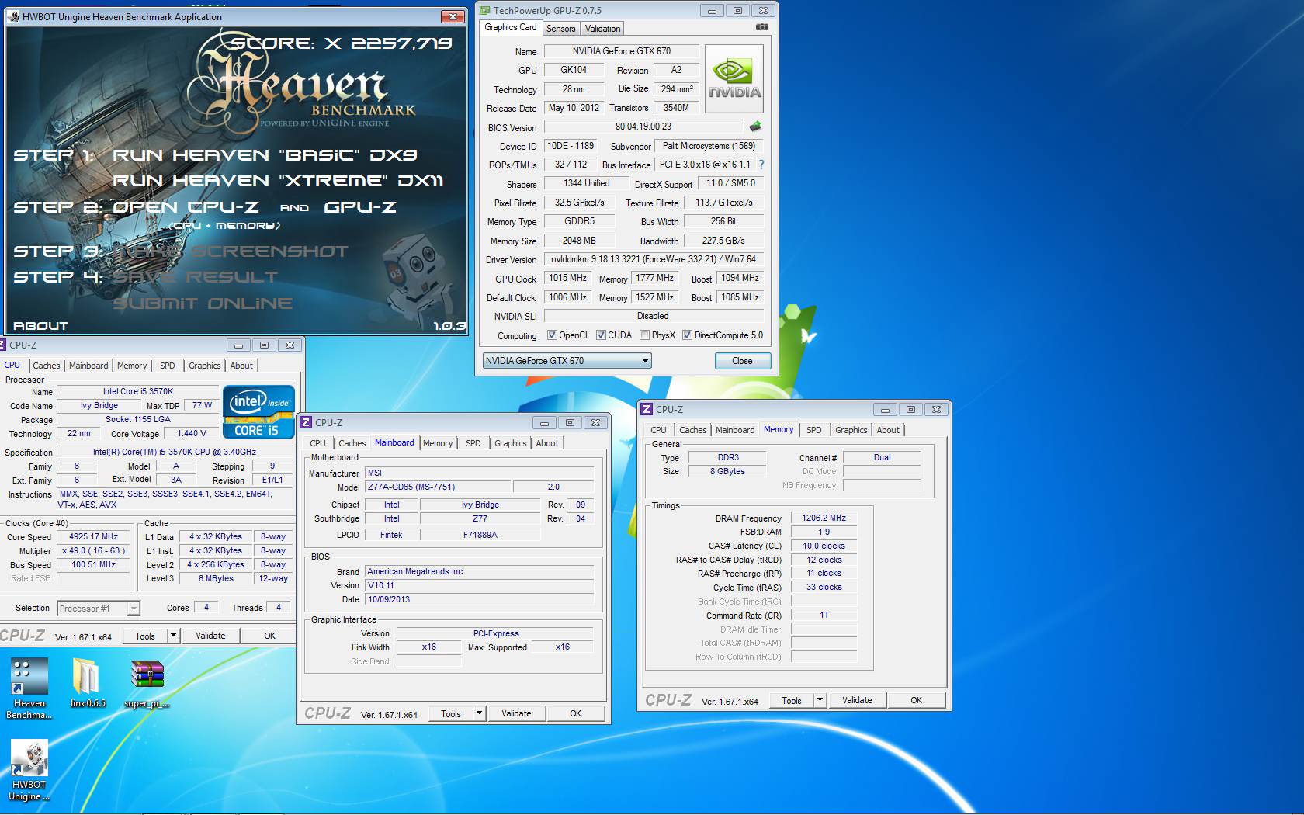Click Submit Online in Heaven Benchmark
Viewport: 1304px width, 815px height.
coord(203,303)
